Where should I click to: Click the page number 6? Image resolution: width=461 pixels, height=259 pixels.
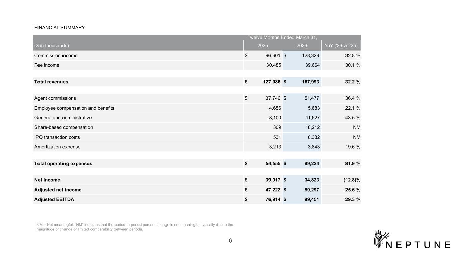(230, 241)
